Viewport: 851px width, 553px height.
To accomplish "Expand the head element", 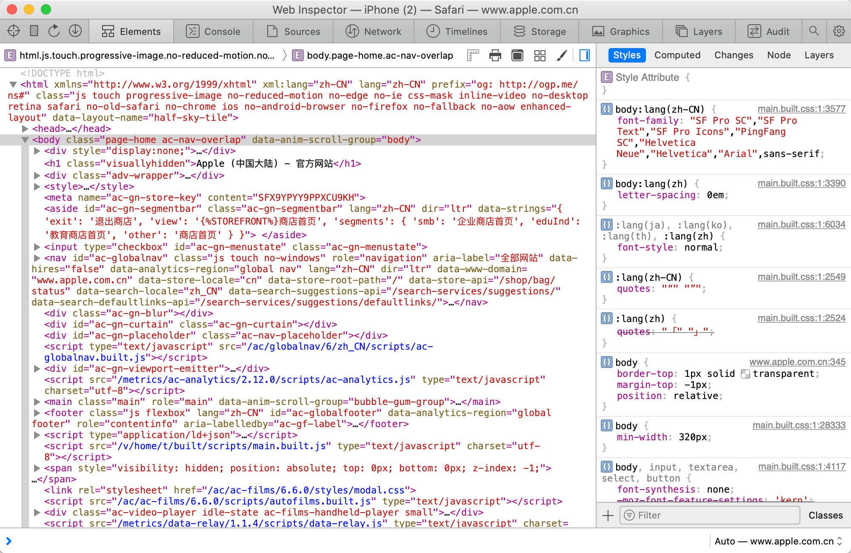I will pyautogui.click(x=25, y=128).
